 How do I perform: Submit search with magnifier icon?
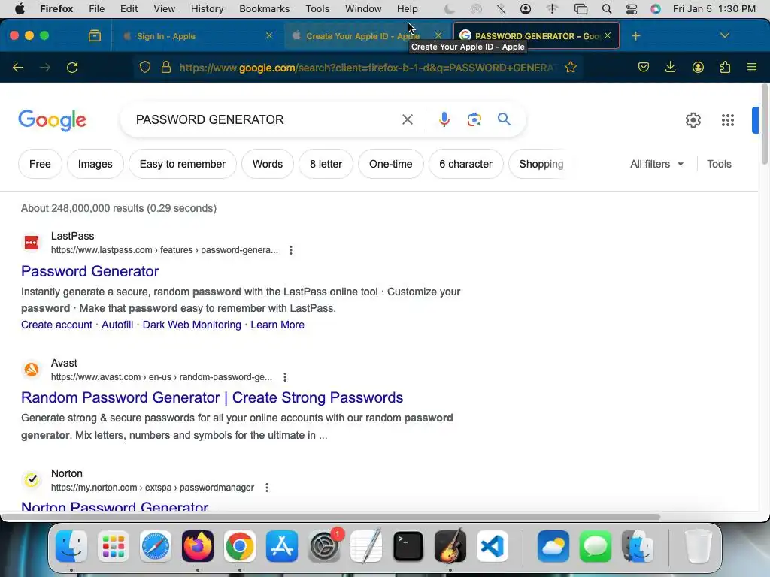coord(504,119)
